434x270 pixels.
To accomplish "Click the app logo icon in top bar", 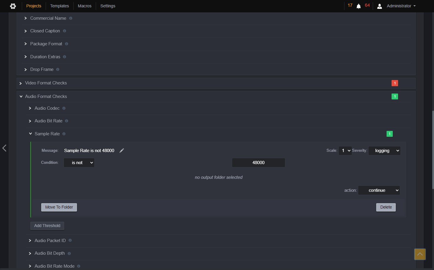I will click(13, 6).
